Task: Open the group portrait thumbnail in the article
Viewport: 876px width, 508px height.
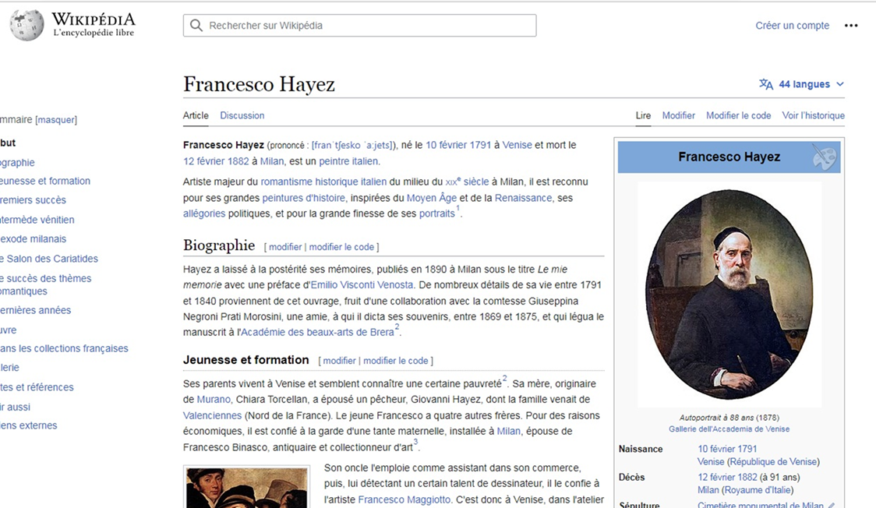Action: coord(246,488)
